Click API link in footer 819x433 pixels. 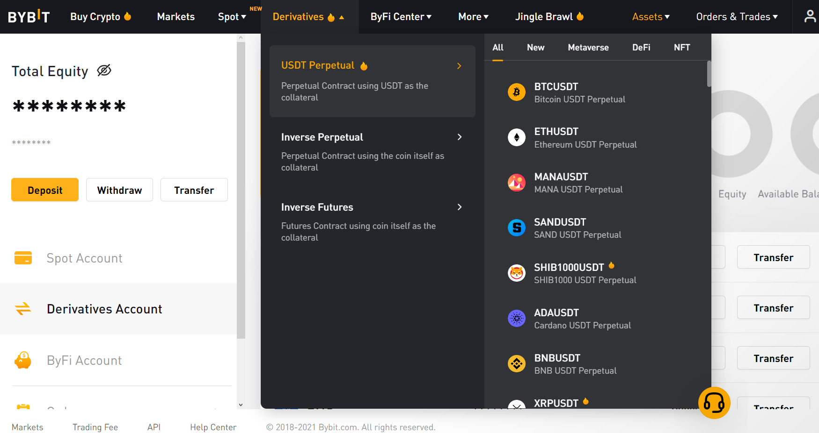[x=154, y=427]
